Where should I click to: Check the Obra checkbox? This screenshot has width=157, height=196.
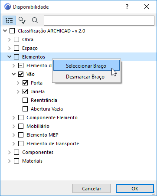pyautogui.click(x=16, y=39)
